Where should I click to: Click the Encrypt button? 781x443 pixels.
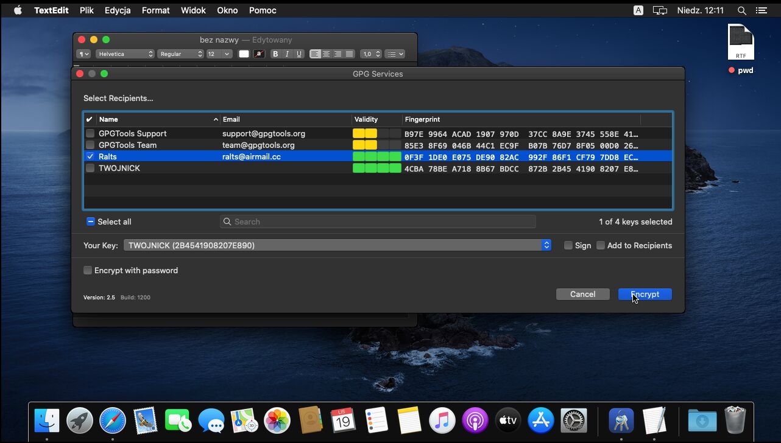(x=645, y=294)
